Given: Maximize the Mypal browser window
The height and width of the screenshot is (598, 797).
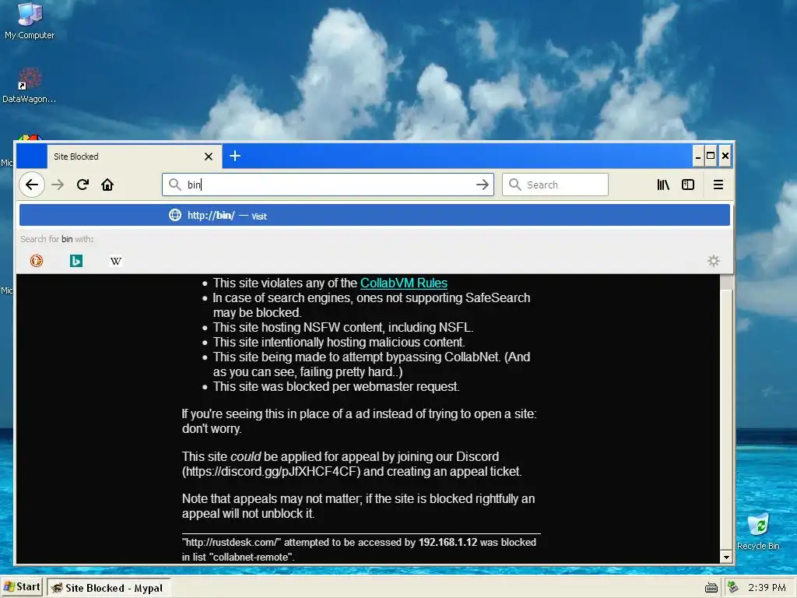Looking at the screenshot, I should pos(711,156).
